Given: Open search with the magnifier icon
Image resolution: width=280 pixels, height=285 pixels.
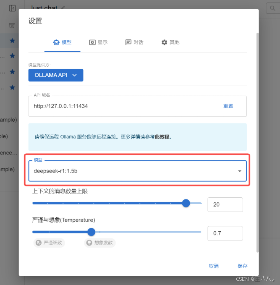Looking at the screenshot, I should 272,8.
